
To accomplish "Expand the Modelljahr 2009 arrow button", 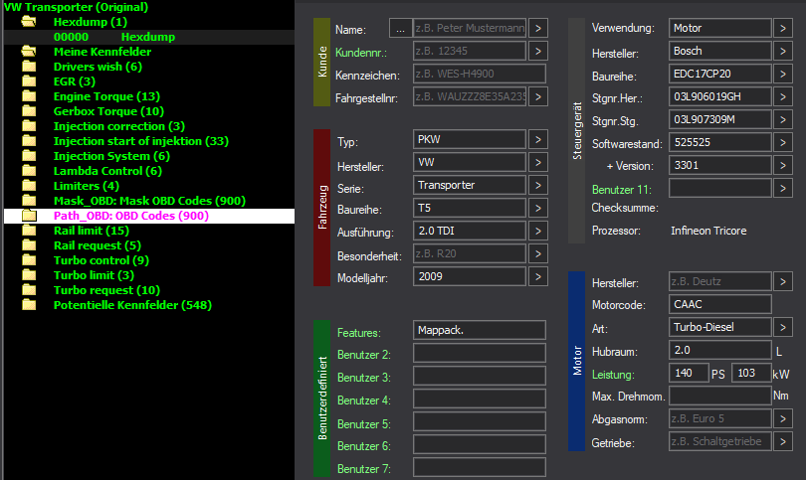I will [x=538, y=277].
